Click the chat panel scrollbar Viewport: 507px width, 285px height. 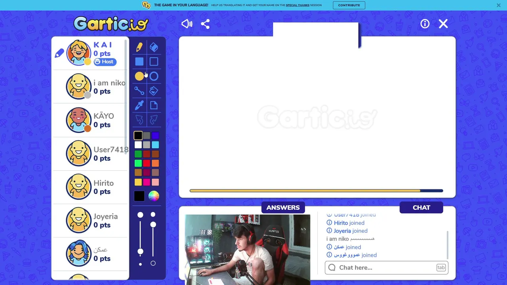pos(448,245)
